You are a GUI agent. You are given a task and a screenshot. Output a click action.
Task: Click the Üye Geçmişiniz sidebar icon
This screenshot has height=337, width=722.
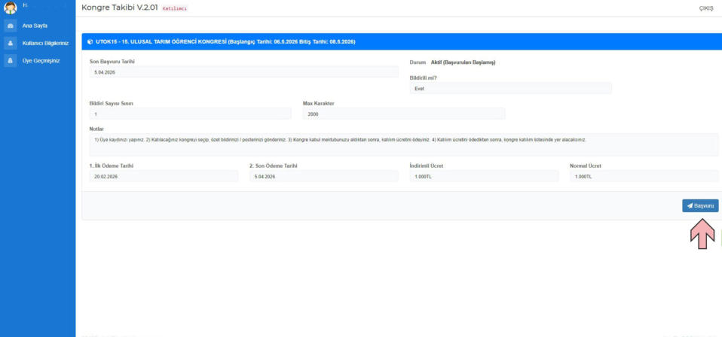point(11,60)
